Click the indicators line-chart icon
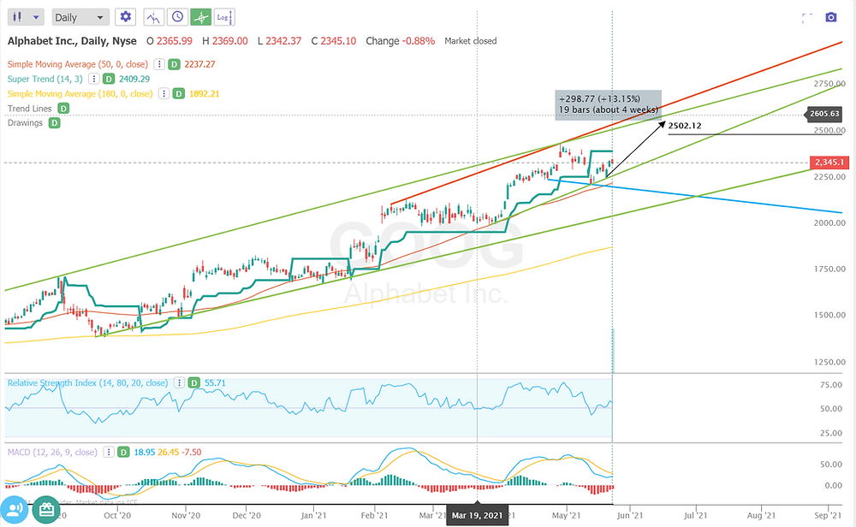856x527 pixels. (153, 17)
